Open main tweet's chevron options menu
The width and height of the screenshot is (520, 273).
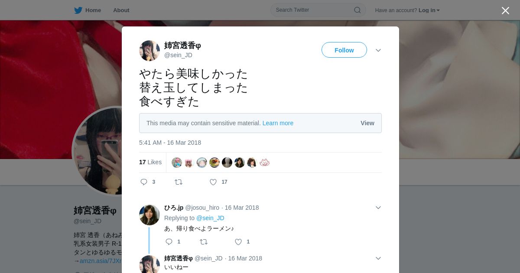(x=378, y=50)
